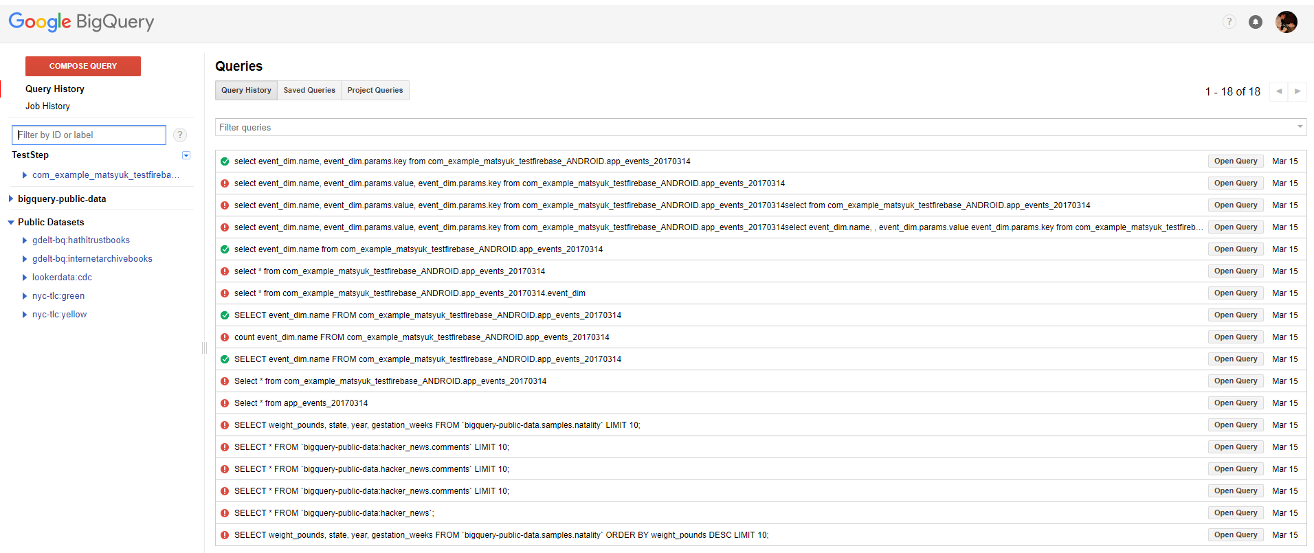The image size is (1314, 553).
Task: Open the TestStep project dropdown menu
Action: click(186, 155)
